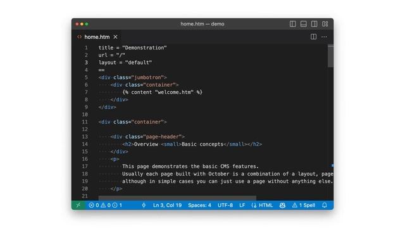The image size is (405, 228).
Task: Click the Basic concepts small text
Action: click(x=202, y=144)
